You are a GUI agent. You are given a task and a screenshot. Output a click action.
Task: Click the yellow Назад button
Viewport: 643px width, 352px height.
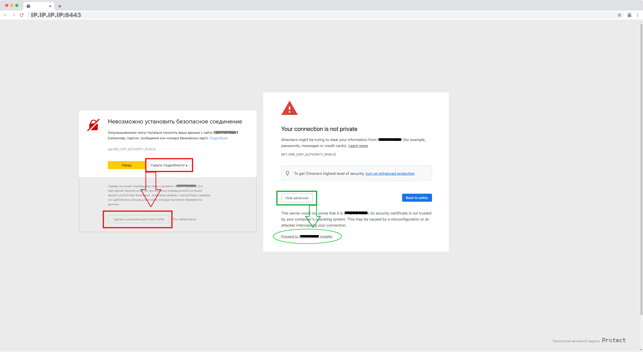(x=127, y=165)
